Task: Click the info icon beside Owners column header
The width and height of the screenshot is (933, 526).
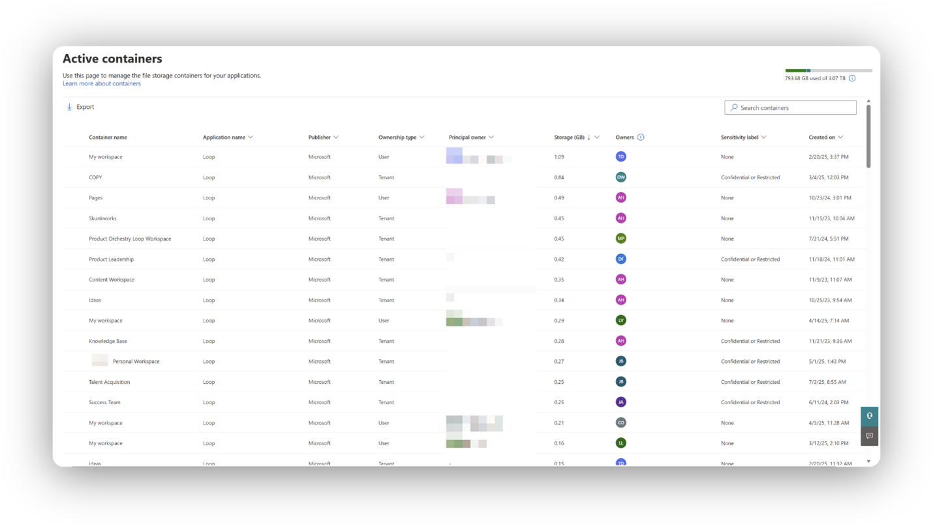Action: (641, 137)
